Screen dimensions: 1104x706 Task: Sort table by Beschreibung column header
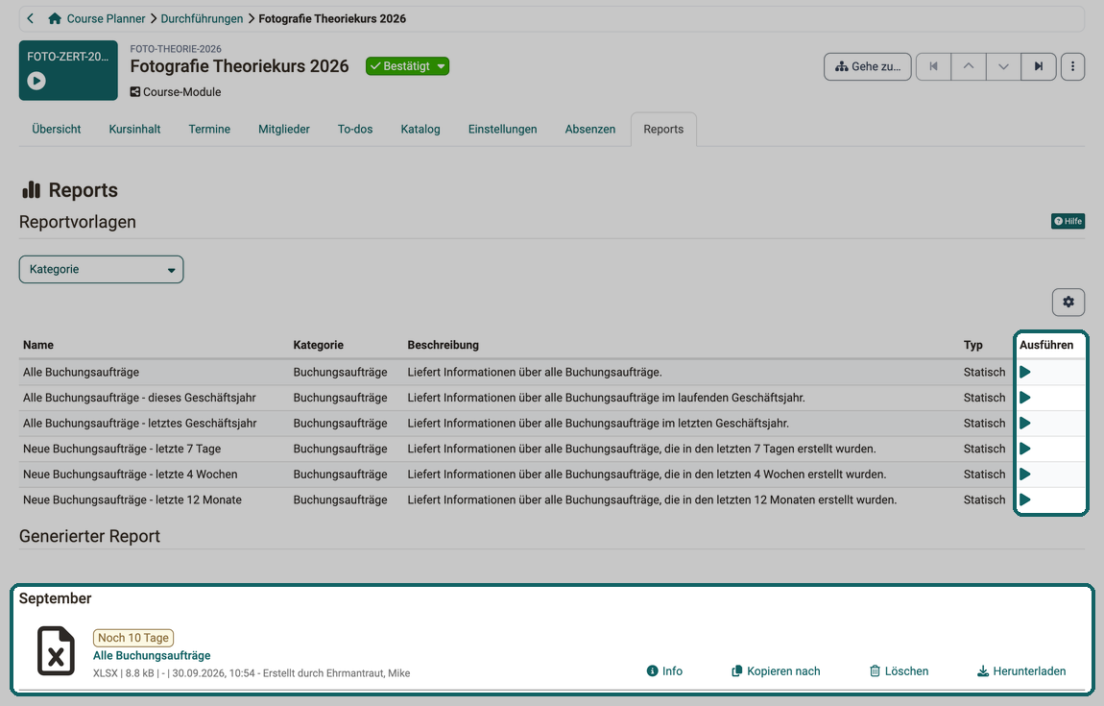[443, 345]
